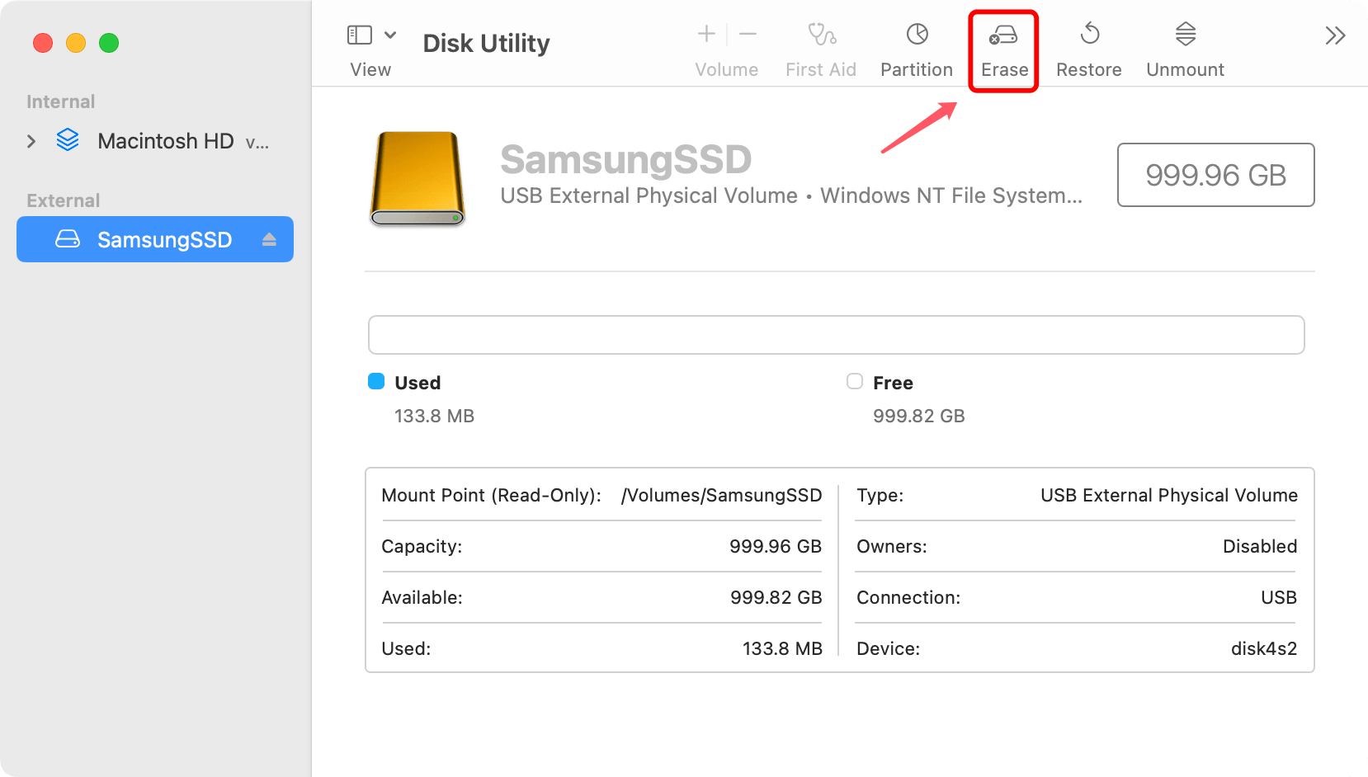Click the '133.8 MB' value under Used
This screenshot has width=1368, height=777.
click(434, 416)
